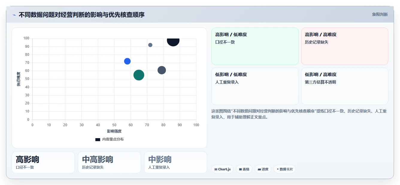This screenshot has height=185, width=400.
Task: Click the slate gray bubble near 60
Action: click(162, 70)
